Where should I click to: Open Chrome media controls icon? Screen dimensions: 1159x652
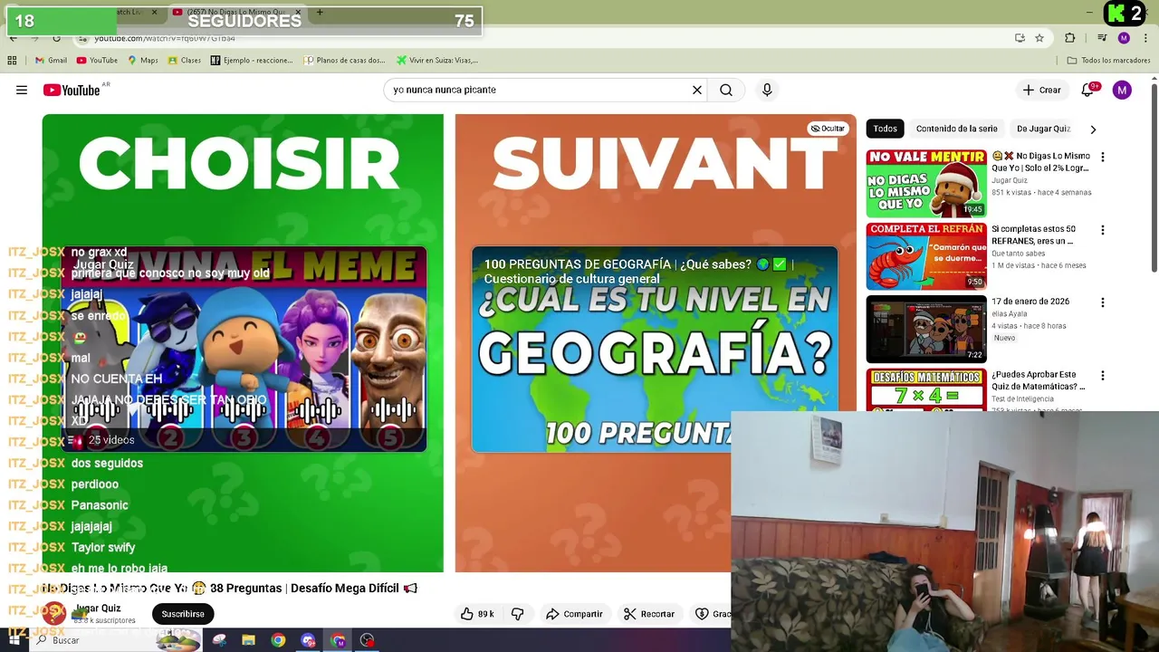[x=1102, y=38]
